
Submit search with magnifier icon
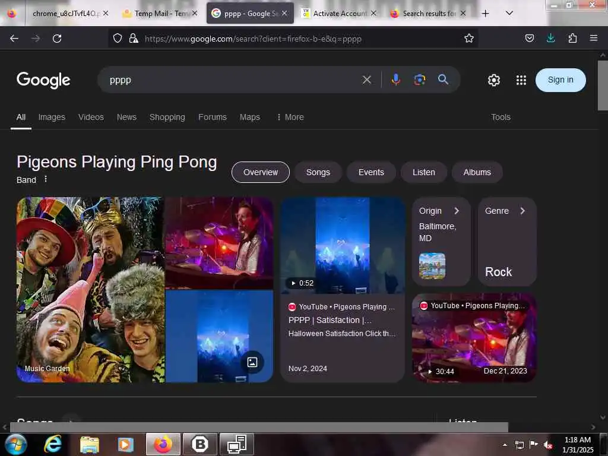point(443,80)
